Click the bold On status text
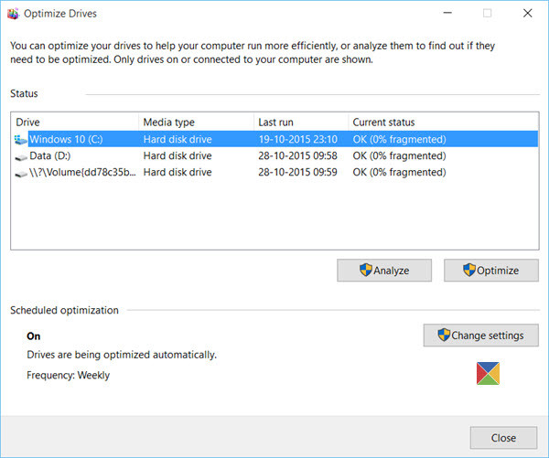The image size is (549, 458). (x=34, y=336)
